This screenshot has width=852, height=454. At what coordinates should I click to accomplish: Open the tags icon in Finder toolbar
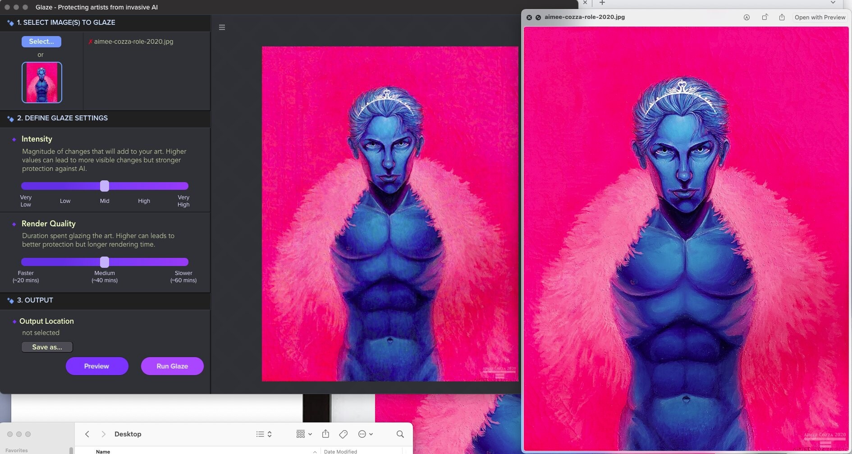coord(343,434)
